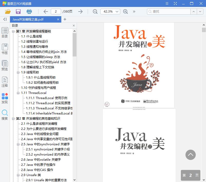The height and width of the screenshot is (182, 206).
Task: Collapse the 2.5 synchronized node
Action: point(18,144)
